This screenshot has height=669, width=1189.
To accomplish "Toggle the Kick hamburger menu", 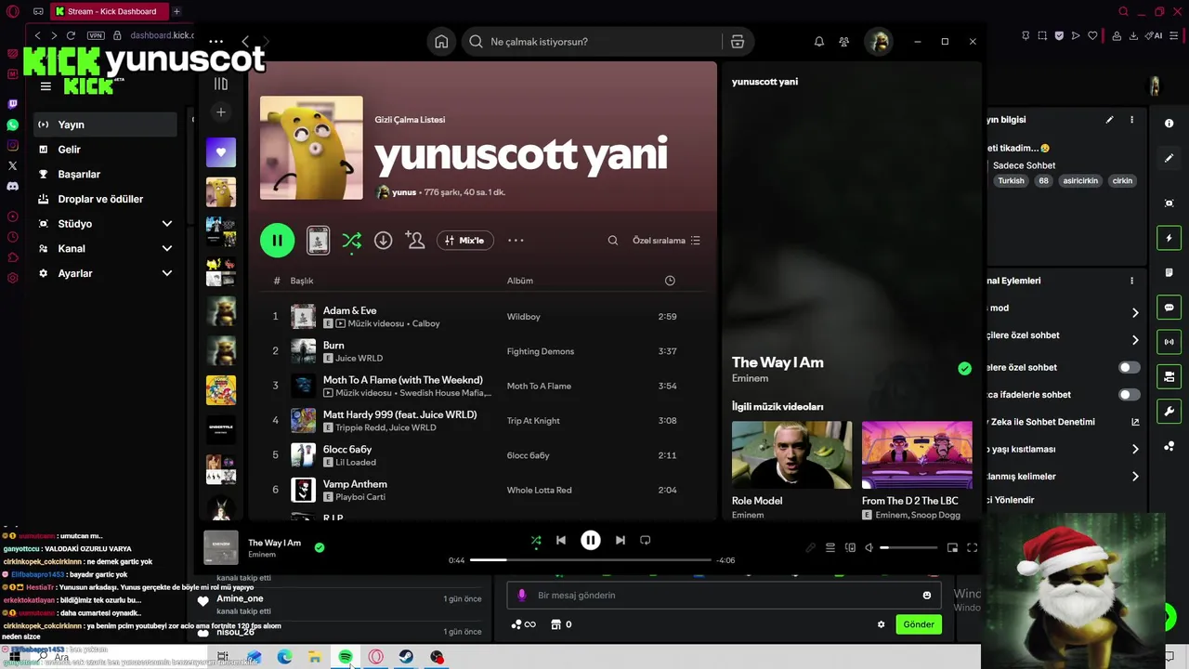I will pyautogui.click(x=46, y=86).
